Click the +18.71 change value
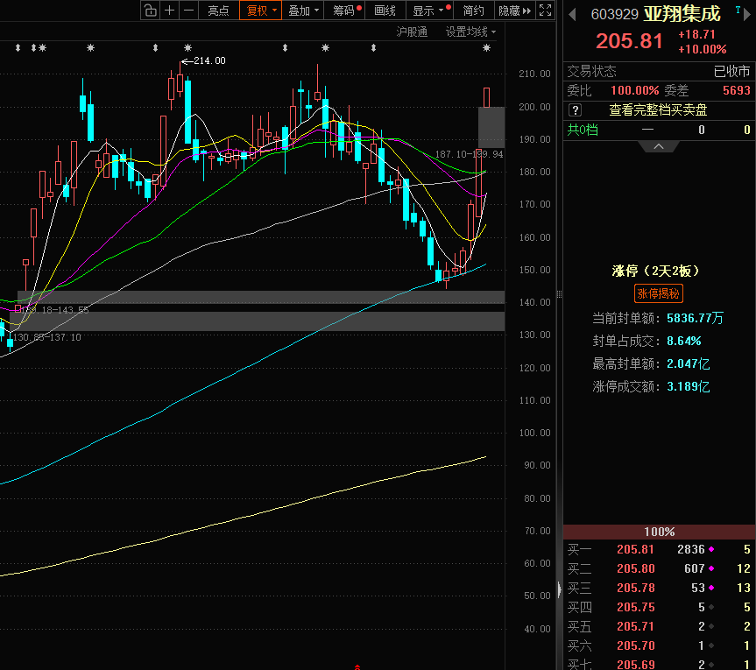Viewport: 756px width, 670px height. tap(696, 35)
